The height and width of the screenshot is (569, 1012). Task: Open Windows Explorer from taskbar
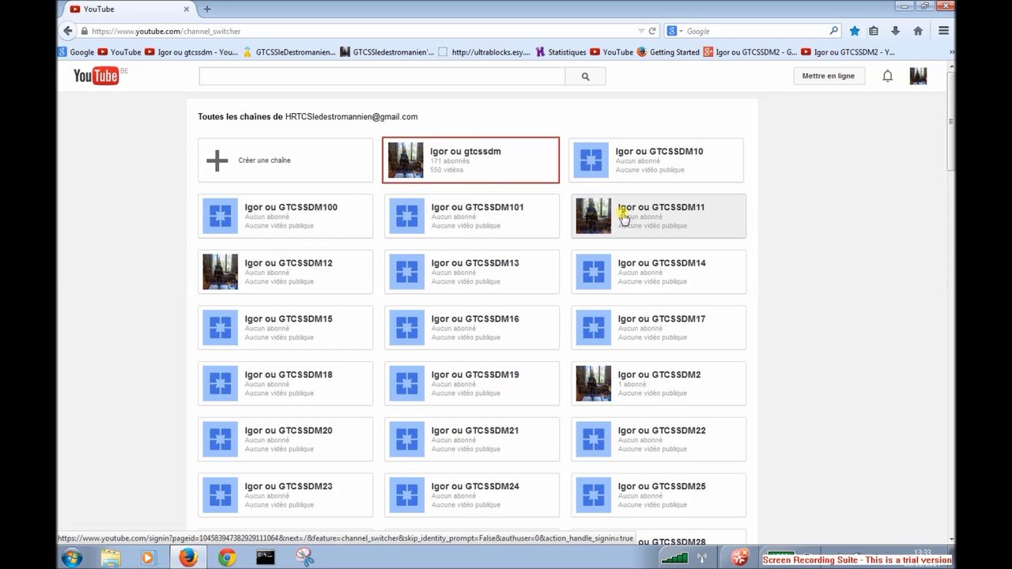111,558
